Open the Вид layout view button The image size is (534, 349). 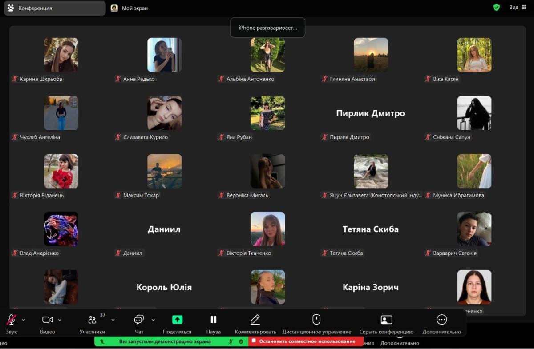[518, 7]
